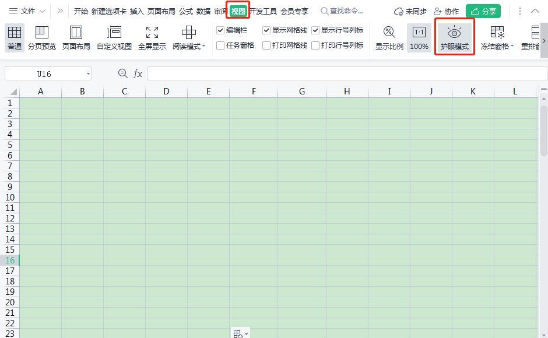The width and height of the screenshot is (548, 338).
Task: Open 页面布局 view icon in ribbon
Action: 76,38
